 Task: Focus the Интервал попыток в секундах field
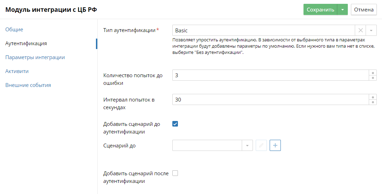point(271,99)
